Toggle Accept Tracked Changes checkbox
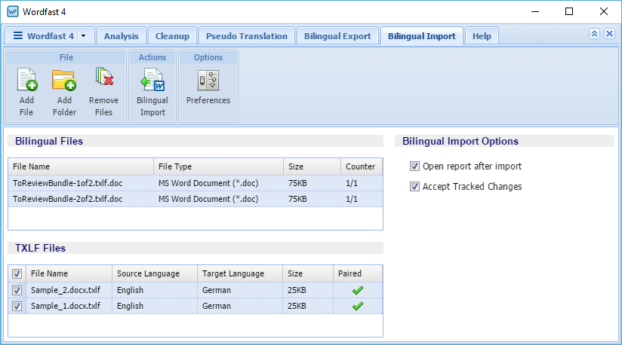 pyautogui.click(x=414, y=186)
